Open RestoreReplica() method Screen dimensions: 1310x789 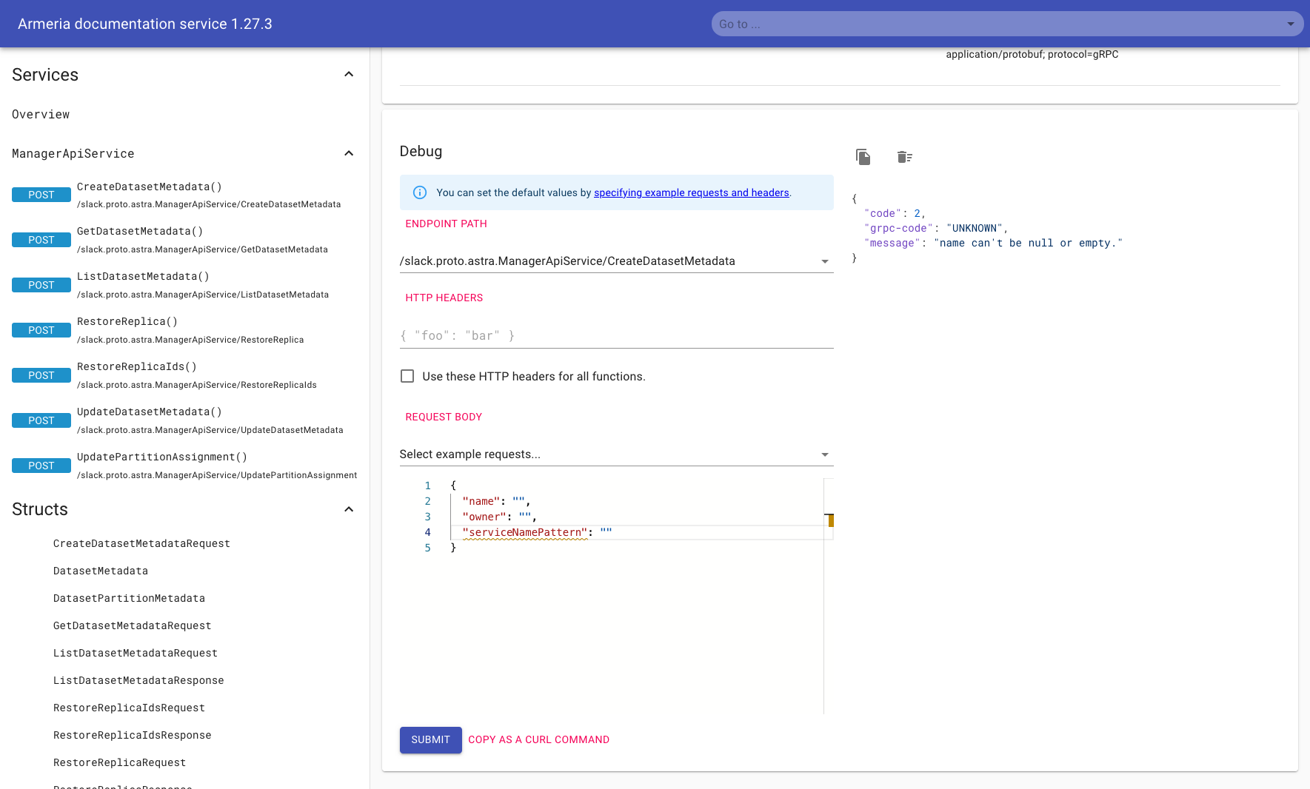click(x=127, y=321)
